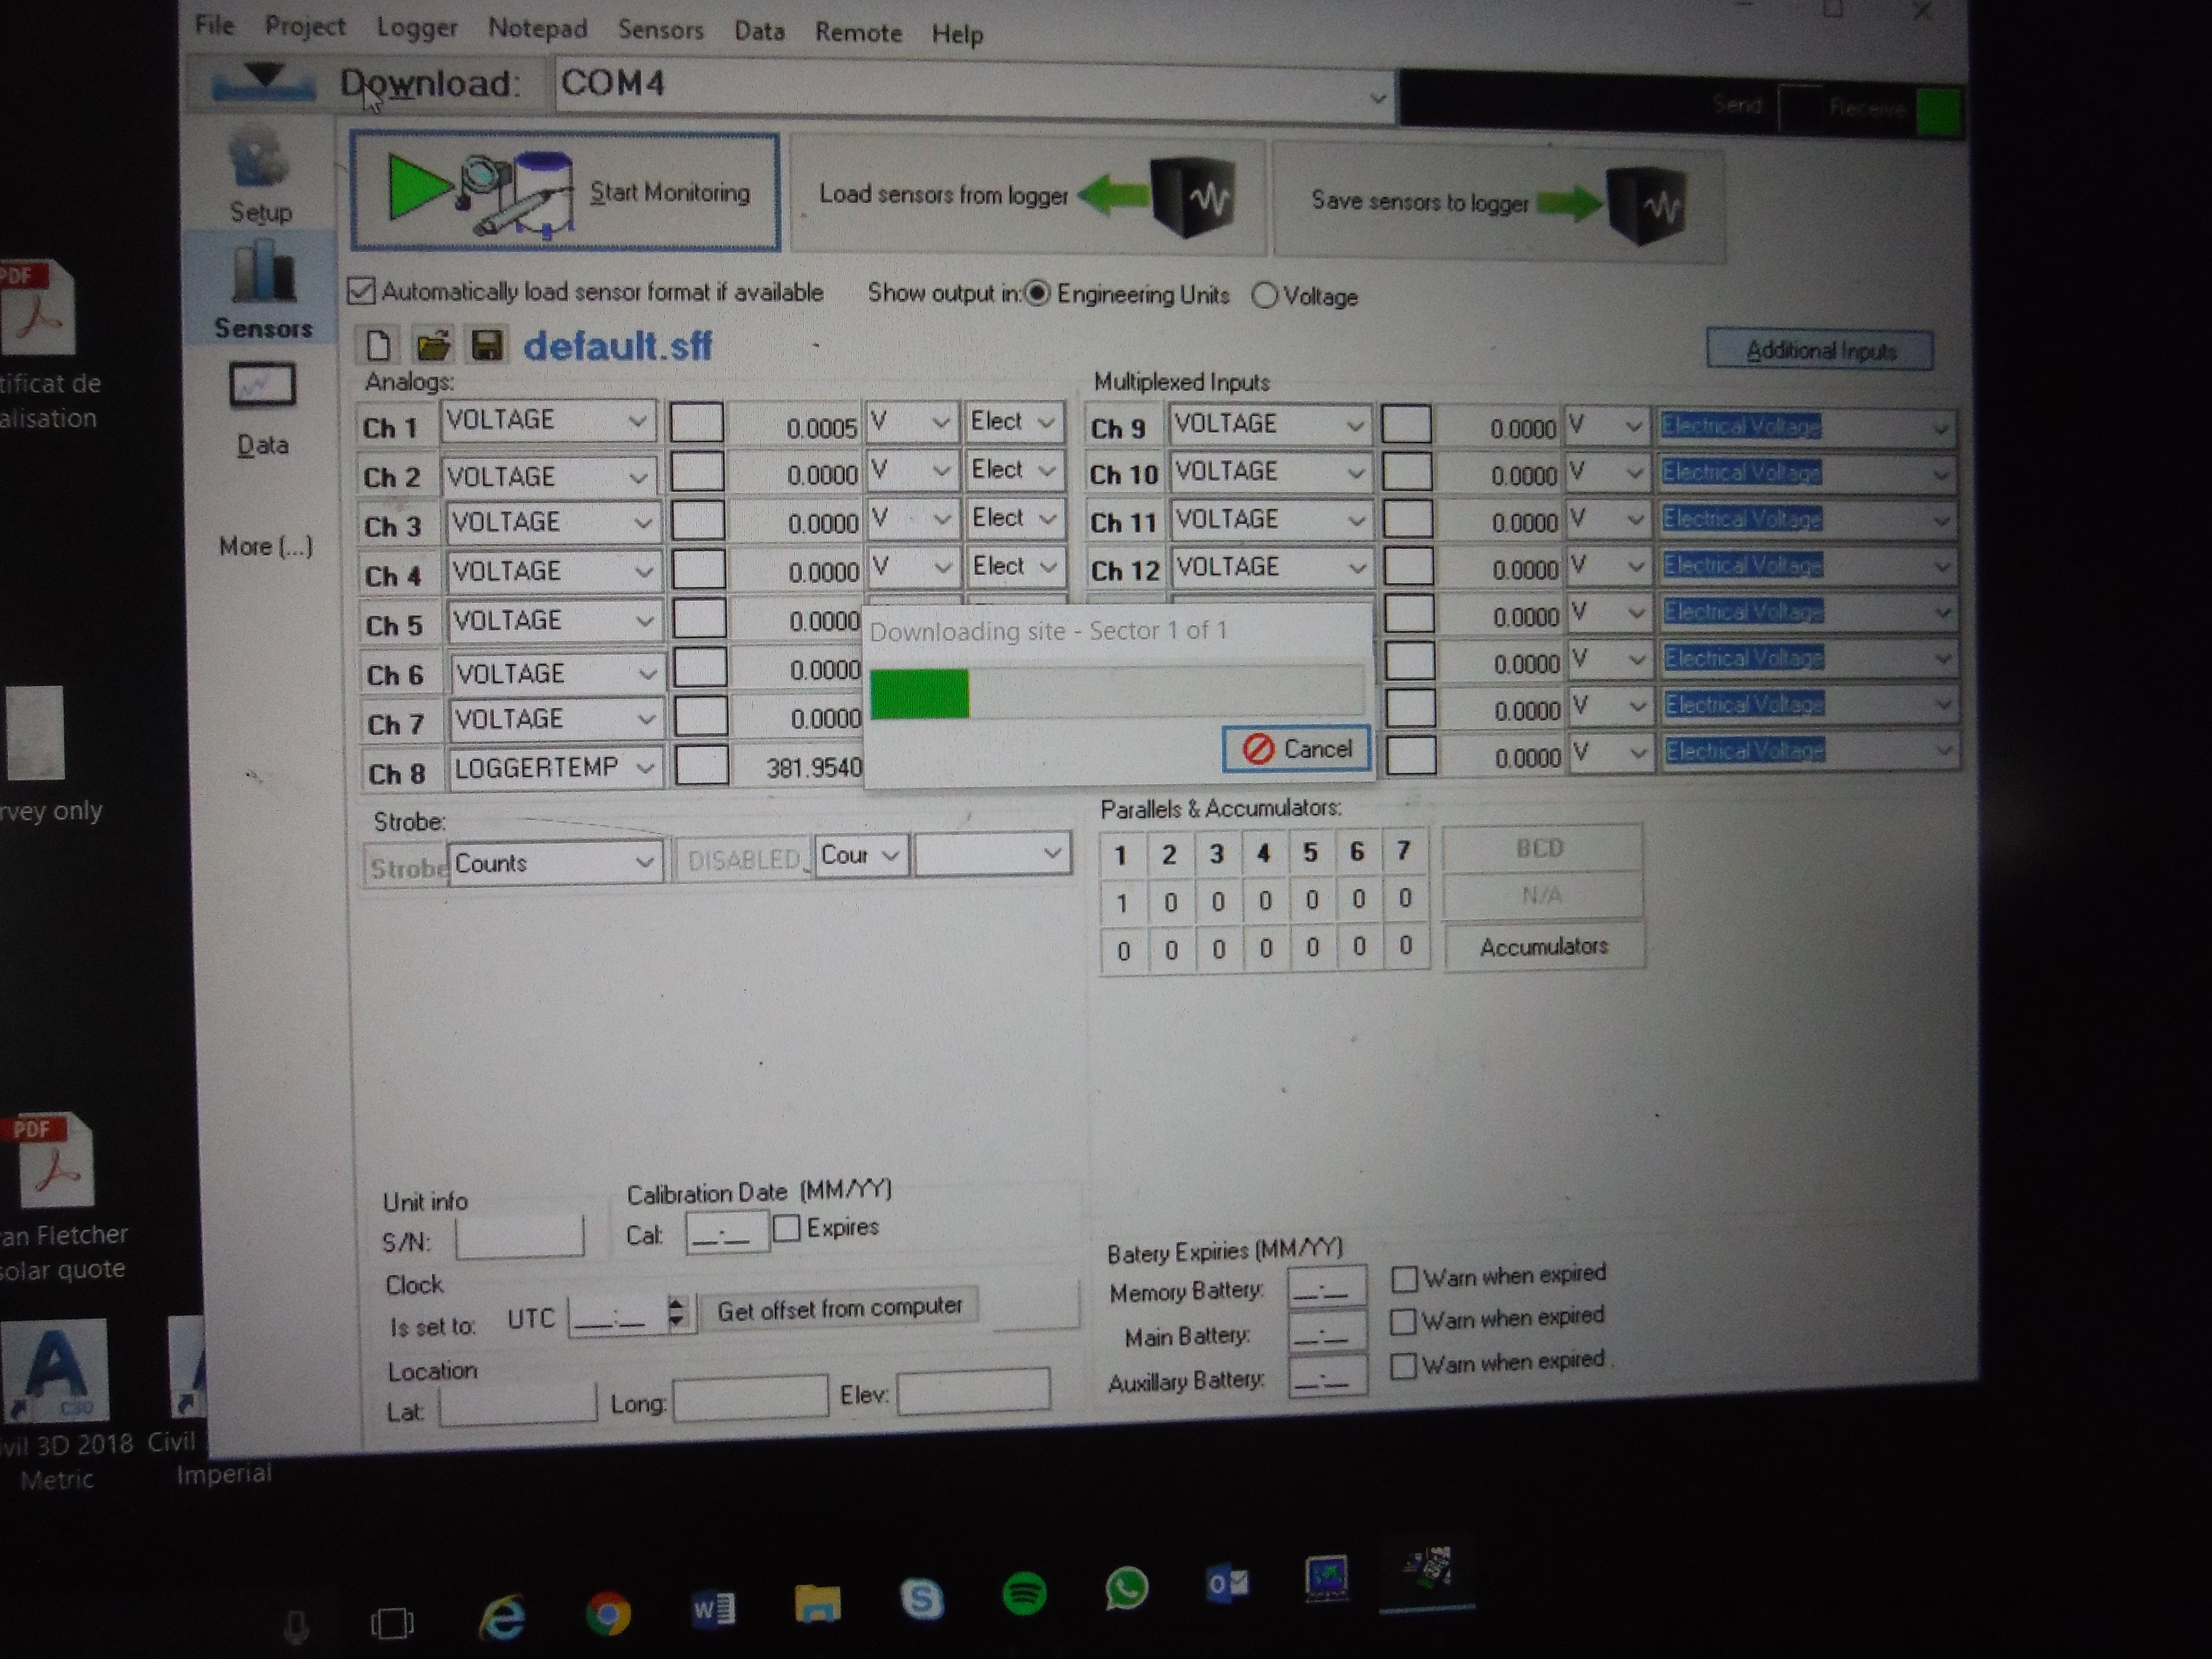Screen dimensions: 2212x1659
Task: Click the new sensor file icon
Action: 378,346
